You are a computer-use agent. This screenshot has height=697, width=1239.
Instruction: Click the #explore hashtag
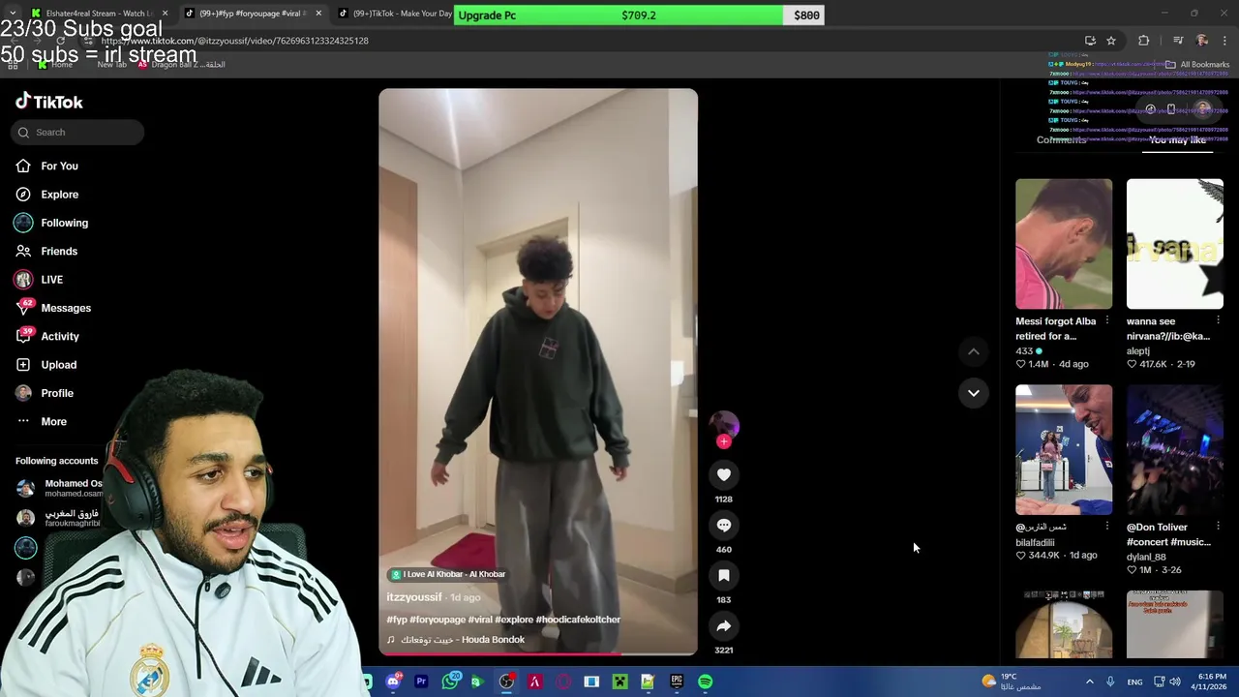pos(514,620)
